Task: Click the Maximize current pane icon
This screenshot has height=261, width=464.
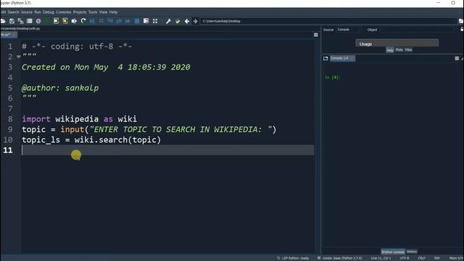Action: click(146, 21)
